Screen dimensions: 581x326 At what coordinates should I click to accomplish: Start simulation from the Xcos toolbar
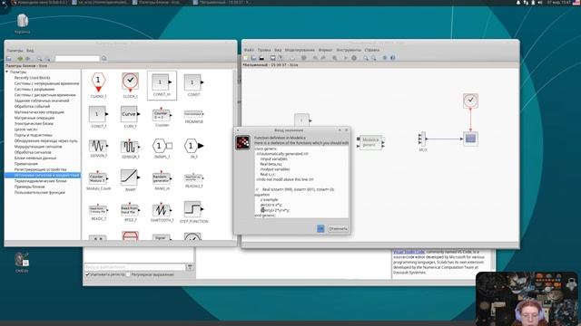pyautogui.click(x=345, y=58)
